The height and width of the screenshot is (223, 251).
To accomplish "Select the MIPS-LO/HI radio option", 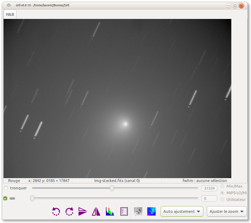I will [x=223, y=193].
